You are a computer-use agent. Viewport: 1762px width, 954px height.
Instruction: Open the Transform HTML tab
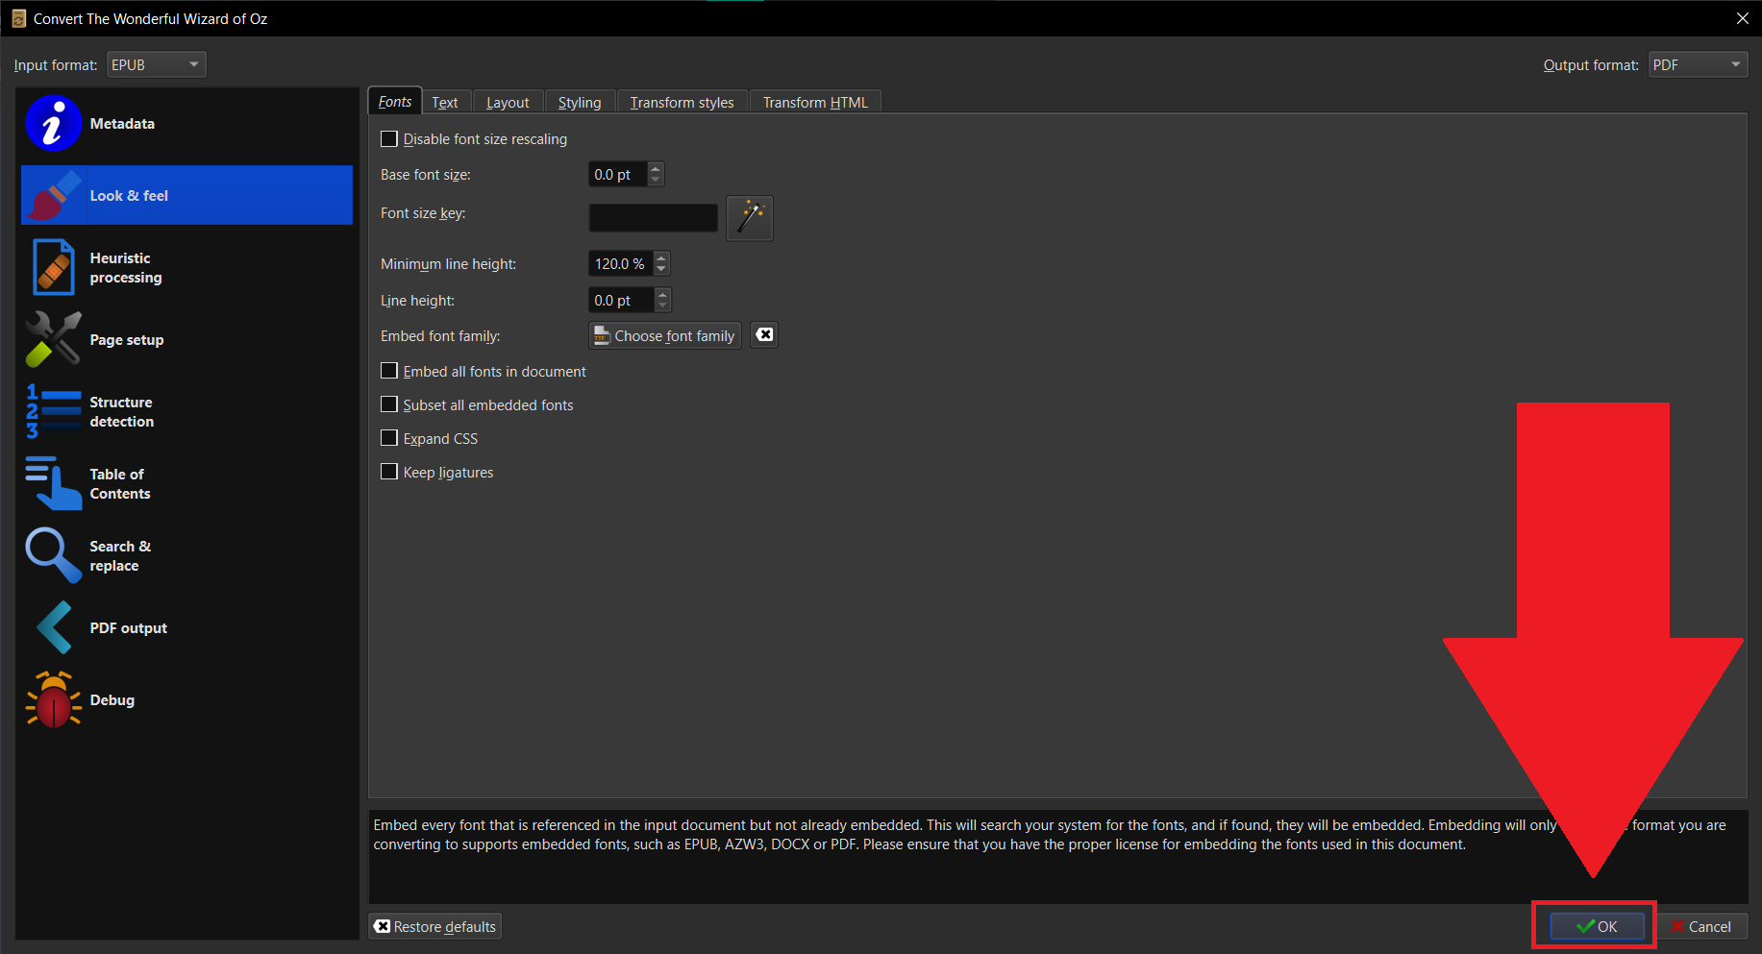click(815, 103)
